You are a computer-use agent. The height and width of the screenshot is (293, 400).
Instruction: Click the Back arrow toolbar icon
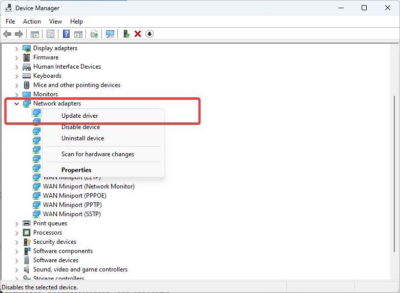coord(7,34)
